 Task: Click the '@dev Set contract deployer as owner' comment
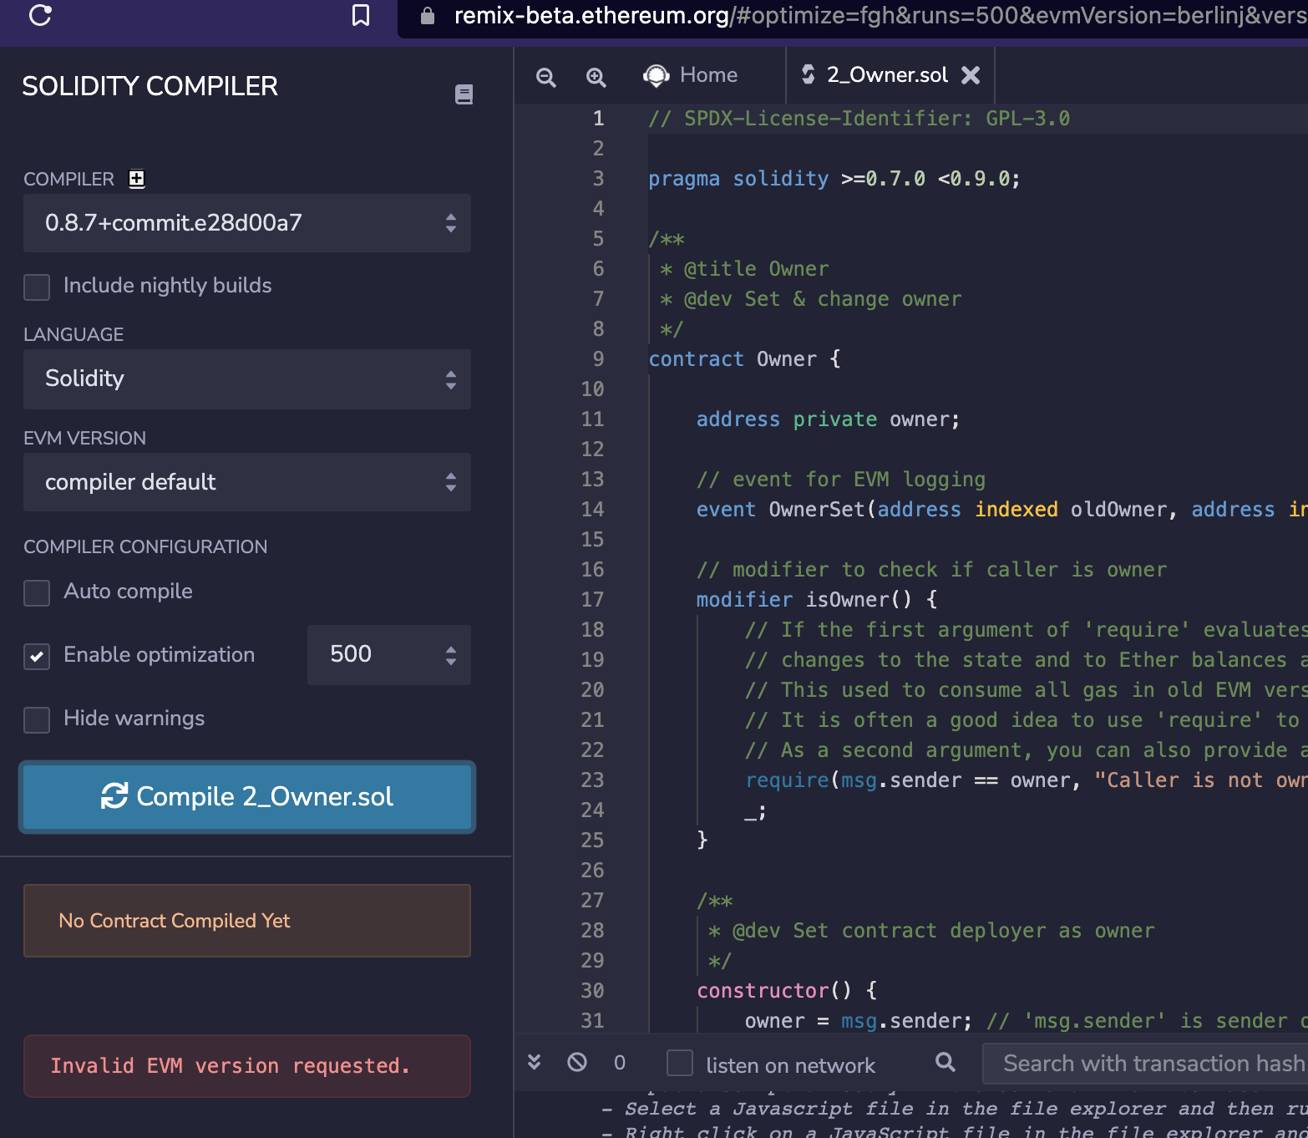tap(931, 931)
